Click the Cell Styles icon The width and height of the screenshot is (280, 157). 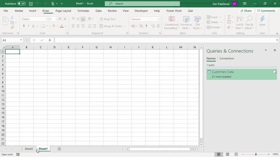coord(197,19)
